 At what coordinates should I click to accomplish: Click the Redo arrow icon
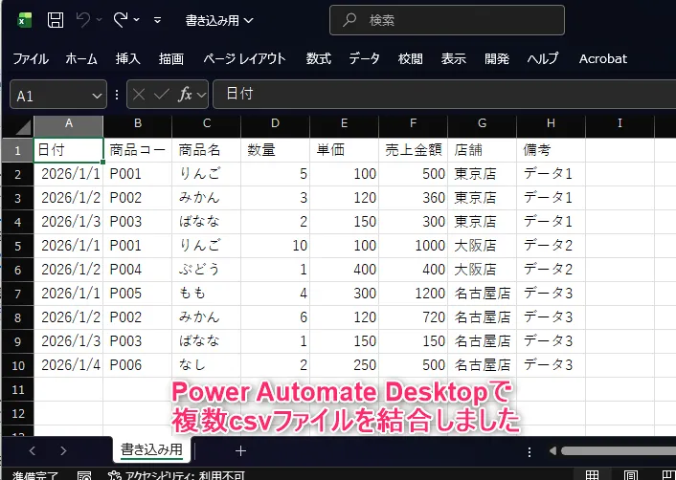121,19
